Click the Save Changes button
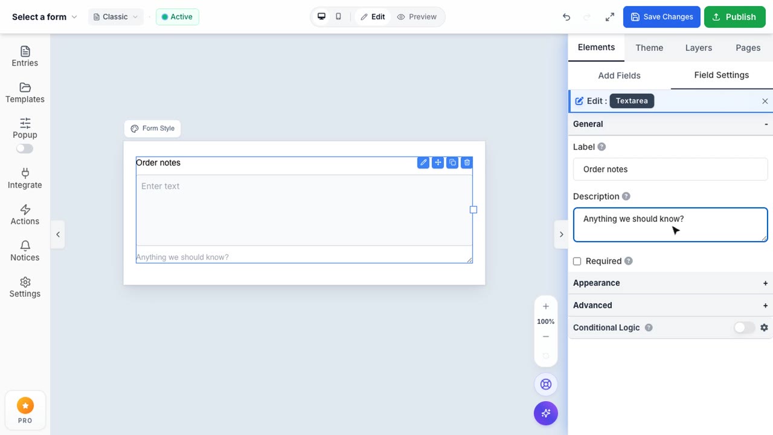 coord(662,17)
